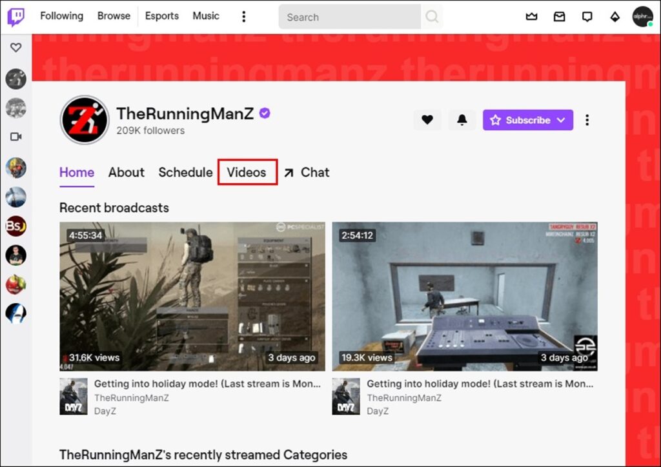Click first broadcast title Getting into holiday mode
The width and height of the screenshot is (661, 467).
click(x=207, y=384)
